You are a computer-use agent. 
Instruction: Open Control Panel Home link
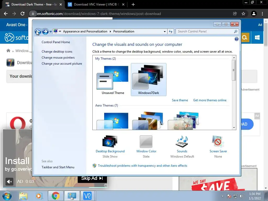(56, 42)
